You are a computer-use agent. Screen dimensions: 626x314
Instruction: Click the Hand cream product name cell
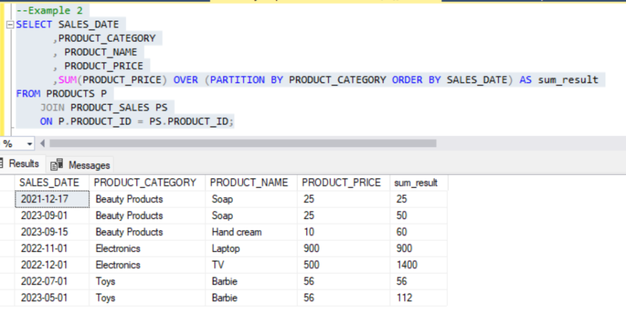[237, 232]
